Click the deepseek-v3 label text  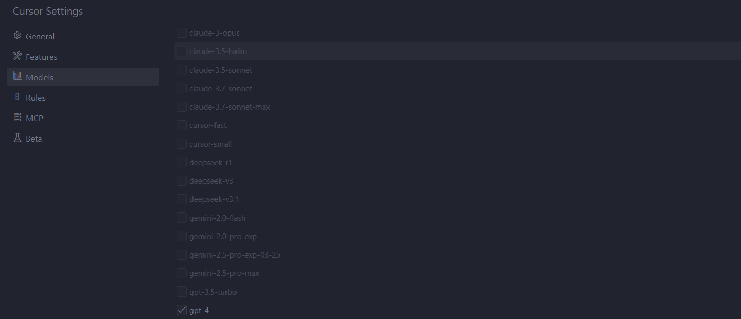[211, 180]
